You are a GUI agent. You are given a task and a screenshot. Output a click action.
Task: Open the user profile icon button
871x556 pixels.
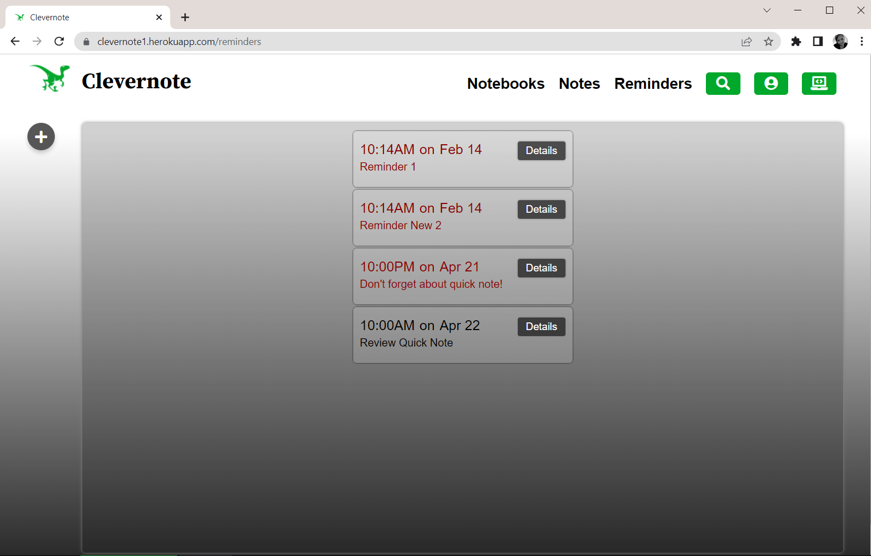tap(771, 83)
